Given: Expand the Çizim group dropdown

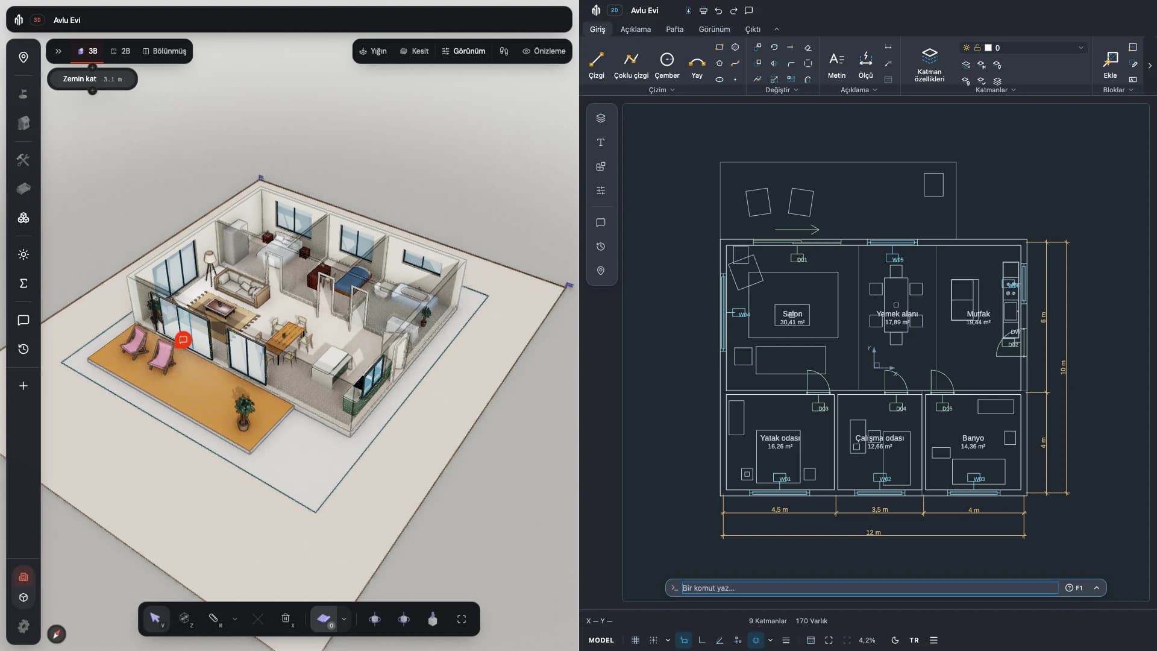Looking at the screenshot, I should click(662, 90).
